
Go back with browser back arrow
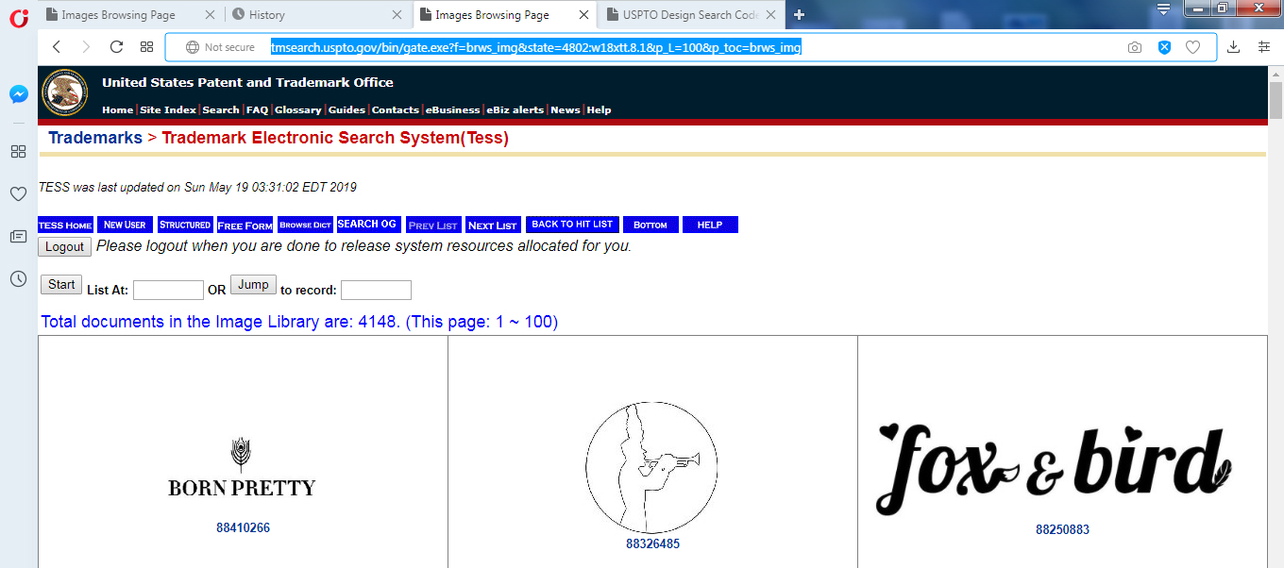click(57, 47)
